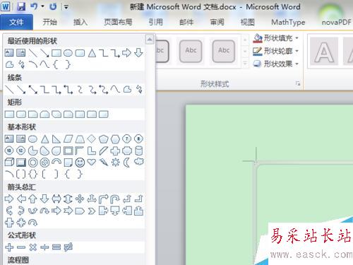Select the multiply sign in 公式形状
Screen dimensions: 353x265
click(x=33, y=247)
